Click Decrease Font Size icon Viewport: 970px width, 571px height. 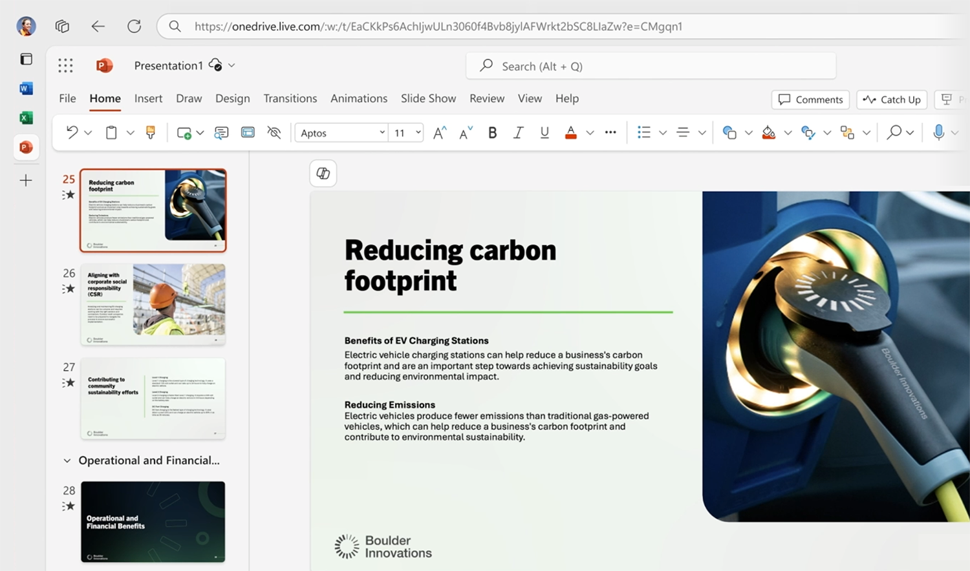[x=466, y=133]
